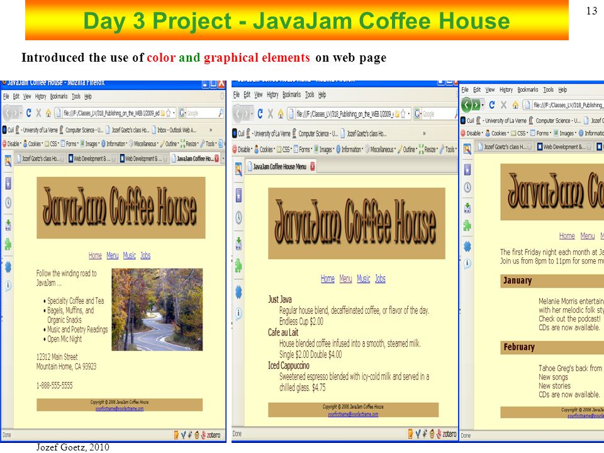This screenshot has width=604, height=453.
Task: Click University of La Verne bookmark in middle window
Action: pos(270,133)
